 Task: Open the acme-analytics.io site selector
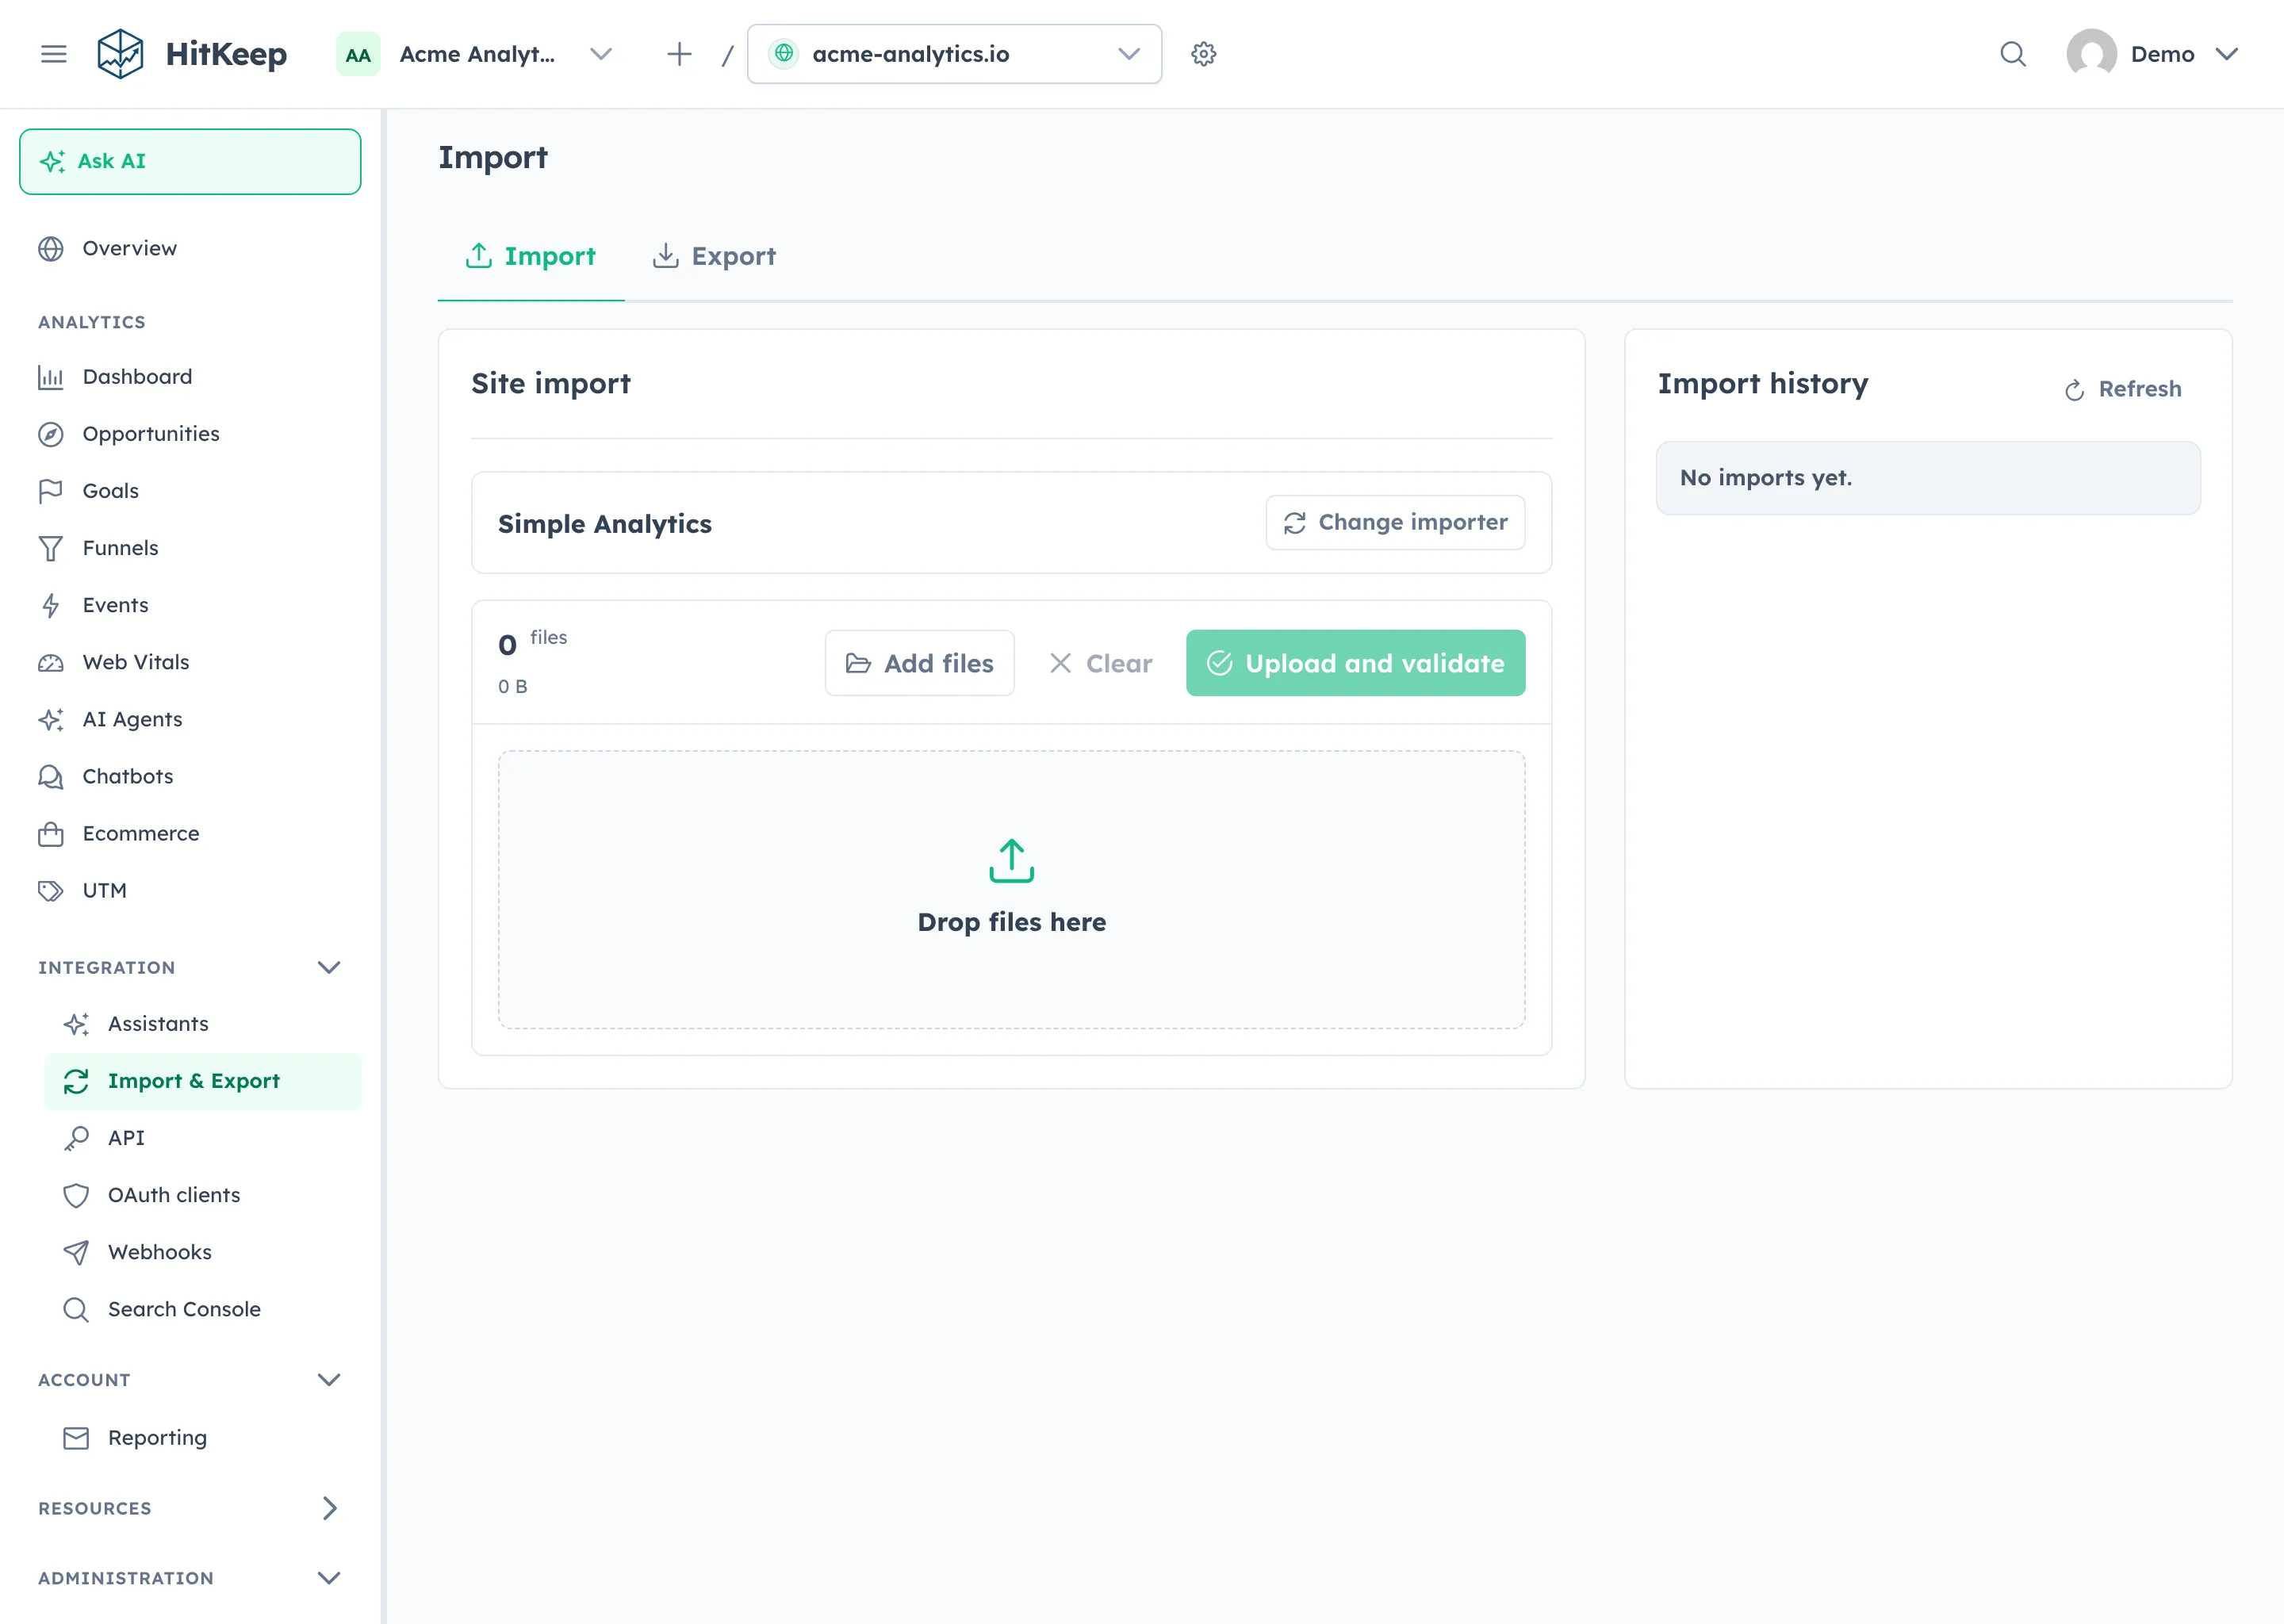(954, 54)
